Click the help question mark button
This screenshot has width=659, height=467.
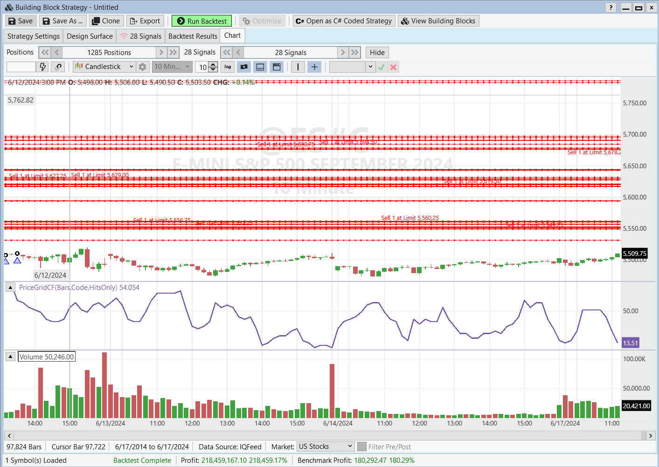click(610, 7)
